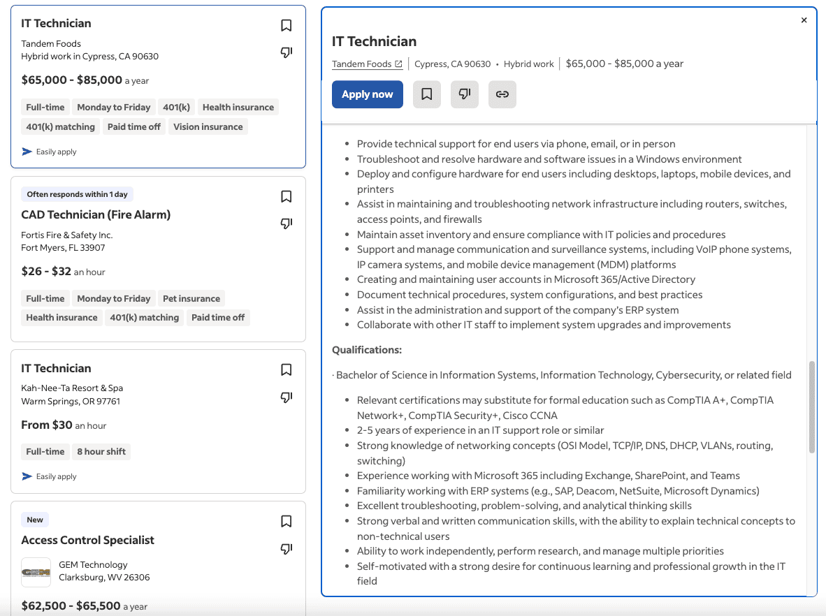Click the GEM Technology company logo
The height and width of the screenshot is (616, 826).
(36, 572)
